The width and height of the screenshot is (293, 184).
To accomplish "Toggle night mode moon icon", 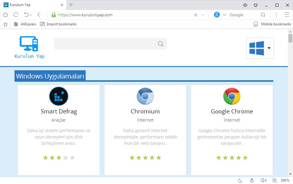I will [x=240, y=180].
